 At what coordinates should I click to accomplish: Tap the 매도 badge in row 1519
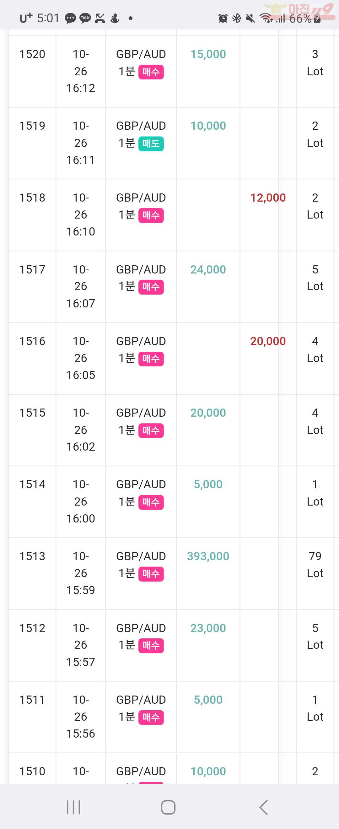(151, 144)
